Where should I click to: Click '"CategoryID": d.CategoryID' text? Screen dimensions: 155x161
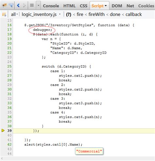(x=78, y=53)
